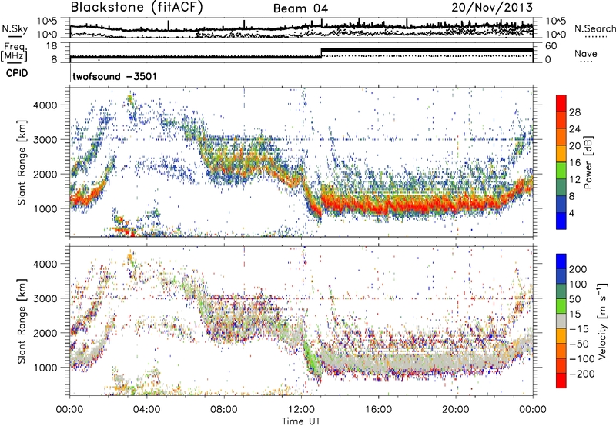Click the 'Freq. [MHz]' label
This screenshot has height=426, width=616.
pyautogui.click(x=14, y=52)
